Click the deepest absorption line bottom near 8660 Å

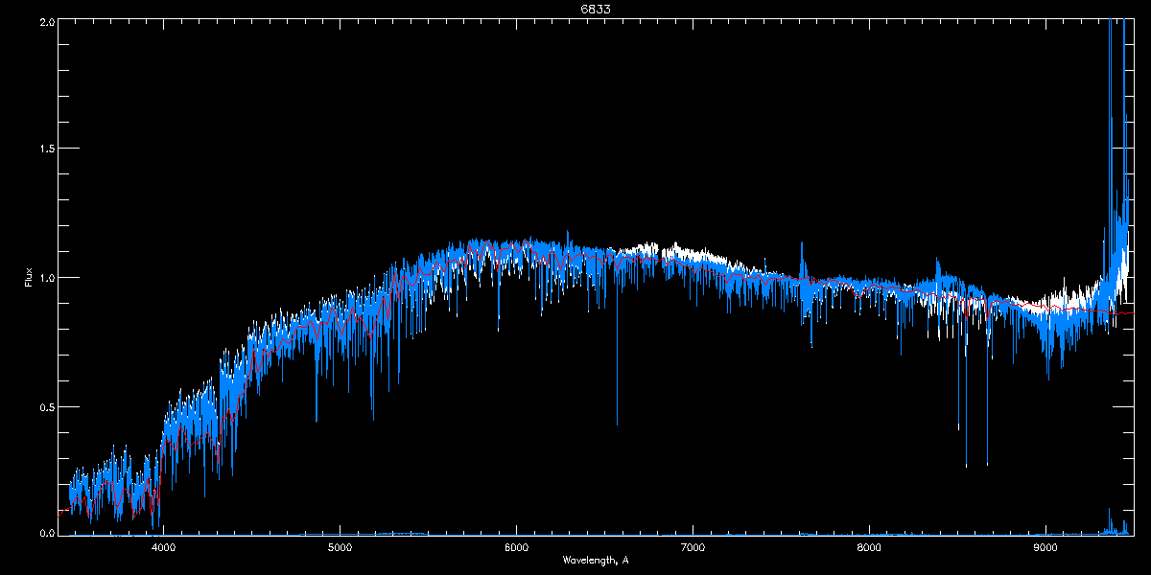tap(987, 465)
